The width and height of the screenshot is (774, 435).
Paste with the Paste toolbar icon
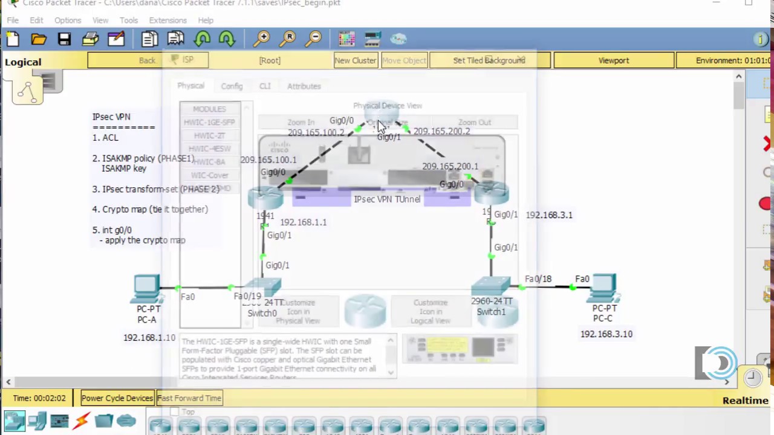[x=175, y=39]
